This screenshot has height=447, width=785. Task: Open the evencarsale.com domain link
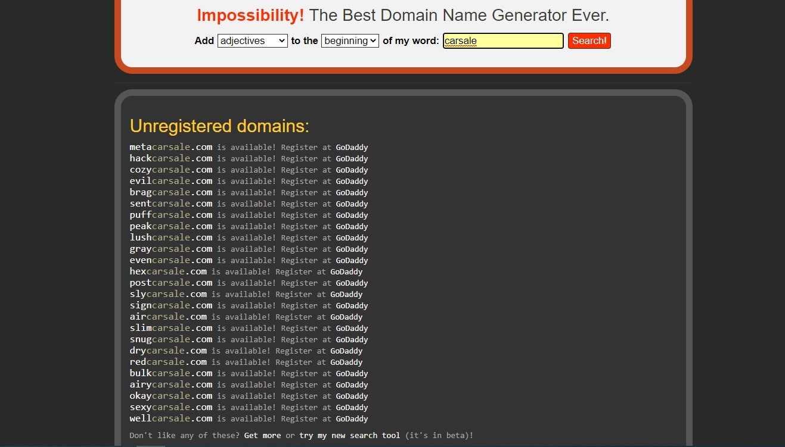(171, 260)
